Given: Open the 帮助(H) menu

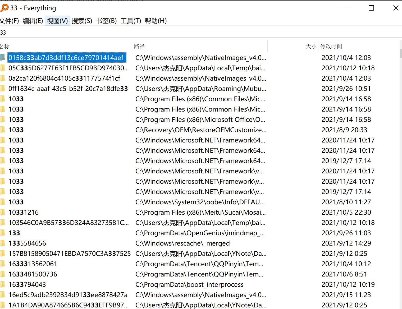Looking at the screenshot, I should tap(156, 21).
